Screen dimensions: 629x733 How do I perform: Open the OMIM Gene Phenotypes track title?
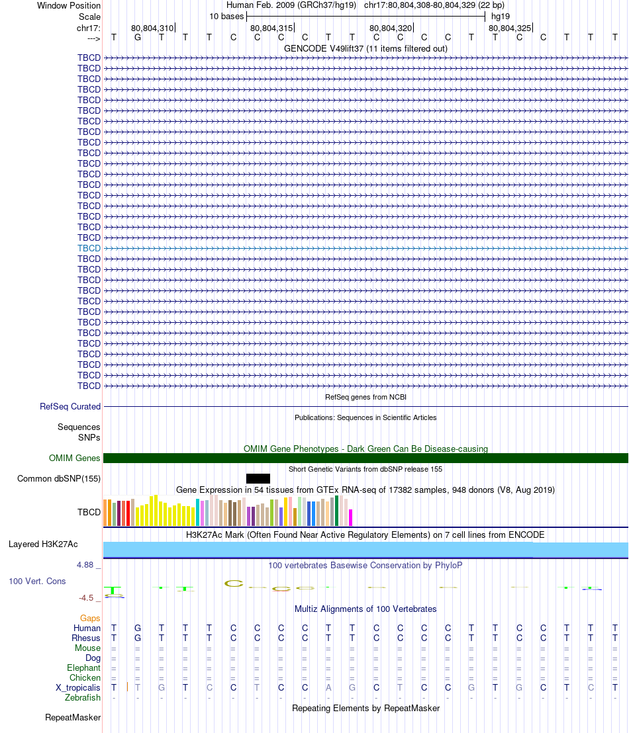click(x=365, y=449)
